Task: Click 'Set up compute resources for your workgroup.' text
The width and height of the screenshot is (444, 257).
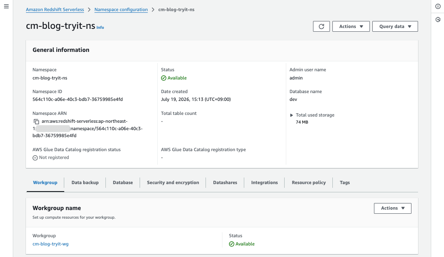Action: click(x=74, y=217)
